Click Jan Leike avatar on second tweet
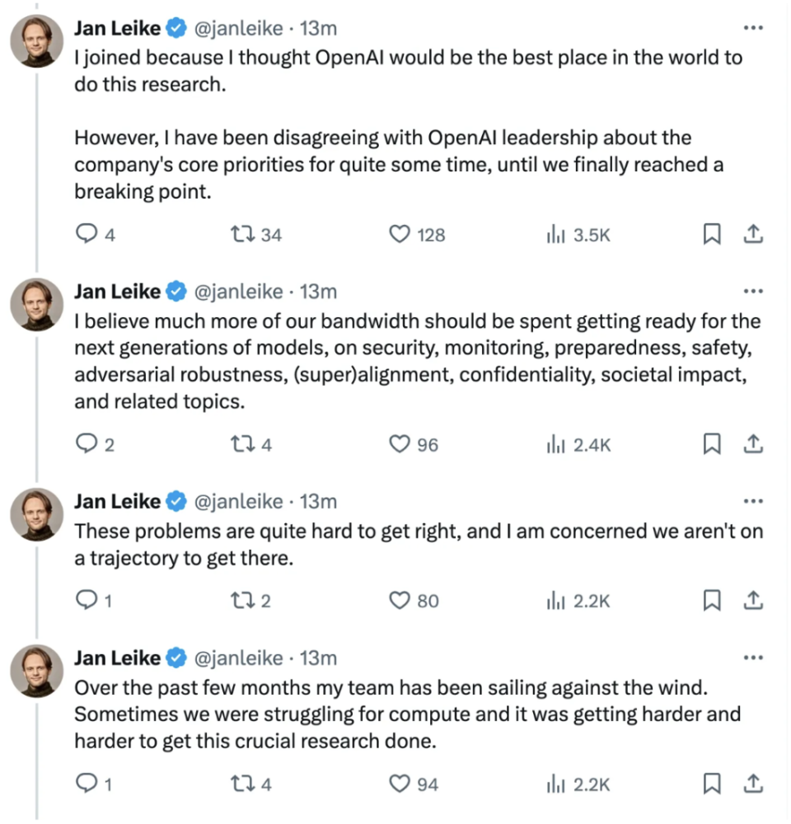 pyautogui.click(x=37, y=305)
